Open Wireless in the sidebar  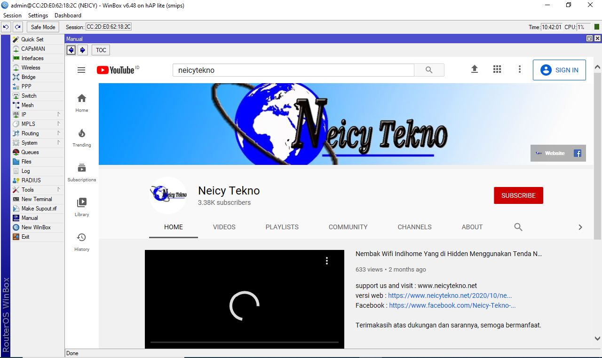[x=37, y=68]
